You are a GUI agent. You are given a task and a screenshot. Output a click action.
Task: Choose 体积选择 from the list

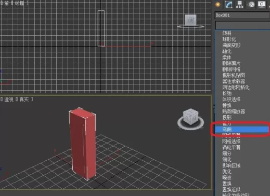coord(232,100)
